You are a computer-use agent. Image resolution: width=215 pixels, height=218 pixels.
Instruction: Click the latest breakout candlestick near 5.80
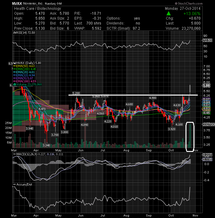tap(190, 88)
